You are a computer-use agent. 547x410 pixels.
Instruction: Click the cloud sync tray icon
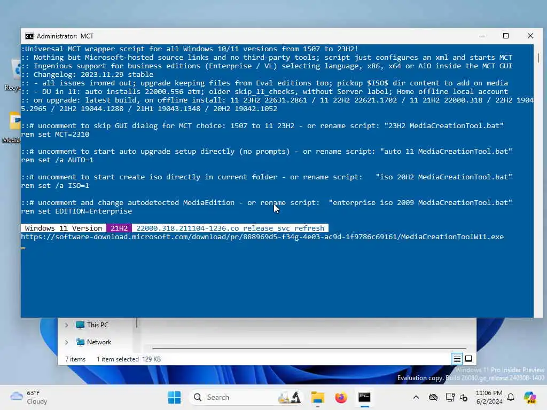click(433, 397)
